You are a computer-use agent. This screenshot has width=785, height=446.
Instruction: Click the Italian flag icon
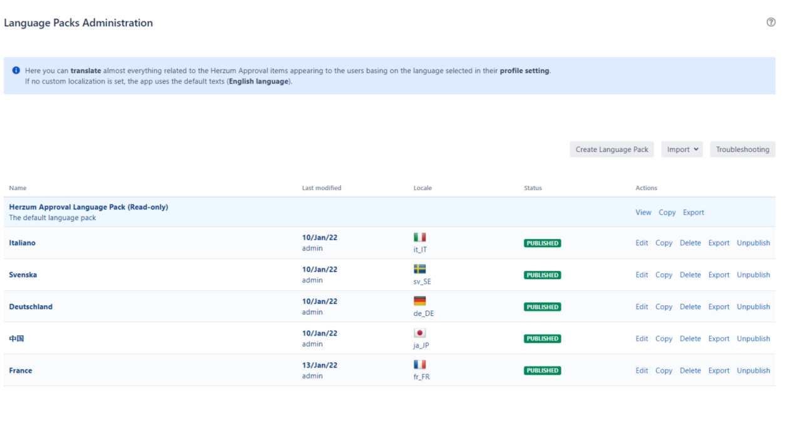(419, 237)
